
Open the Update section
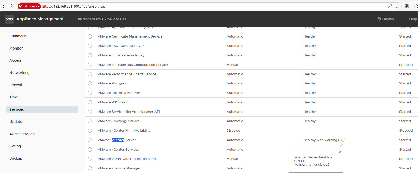pyautogui.click(x=16, y=122)
